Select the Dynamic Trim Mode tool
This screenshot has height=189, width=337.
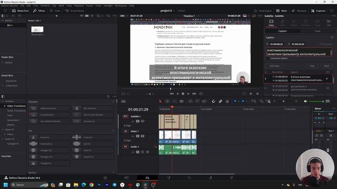174,101
